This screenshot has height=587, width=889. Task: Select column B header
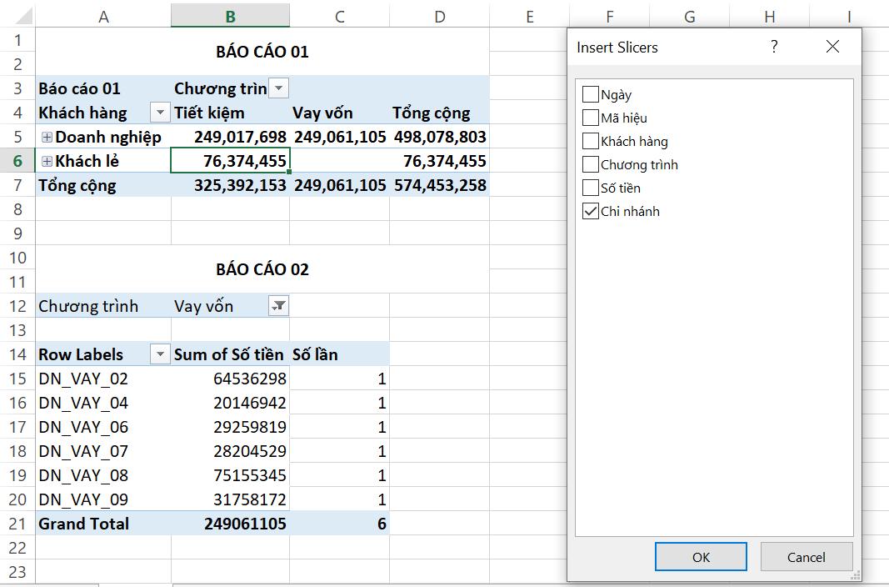click(230, 16)
